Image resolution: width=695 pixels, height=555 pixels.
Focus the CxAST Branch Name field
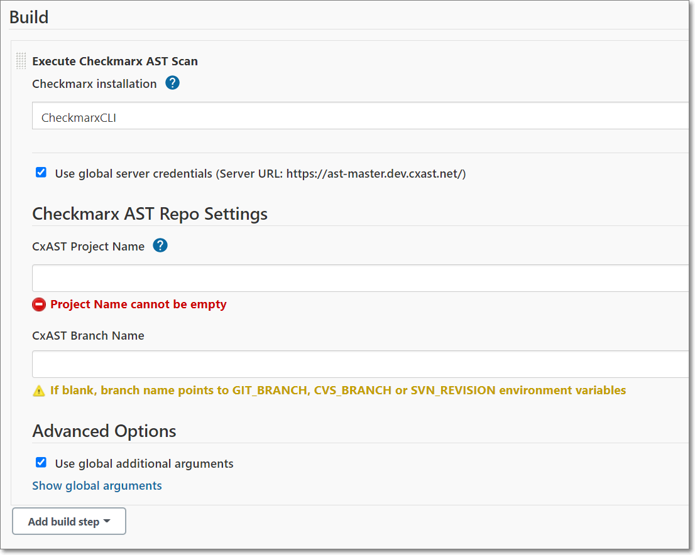[360, 364]
